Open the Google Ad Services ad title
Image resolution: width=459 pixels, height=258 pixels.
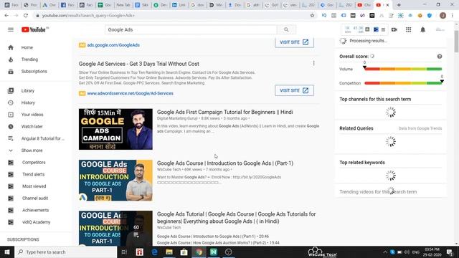(138, 64)
